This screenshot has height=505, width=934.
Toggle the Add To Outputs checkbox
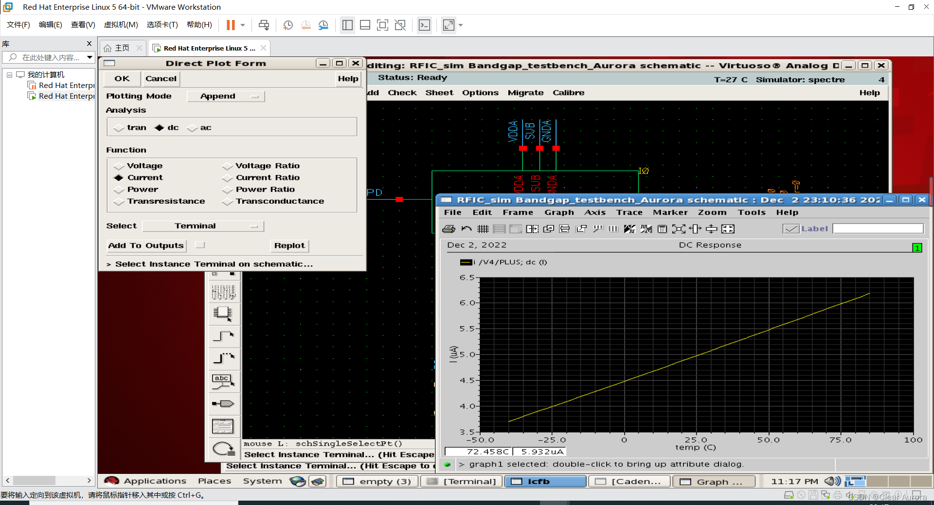coord(200,245)
